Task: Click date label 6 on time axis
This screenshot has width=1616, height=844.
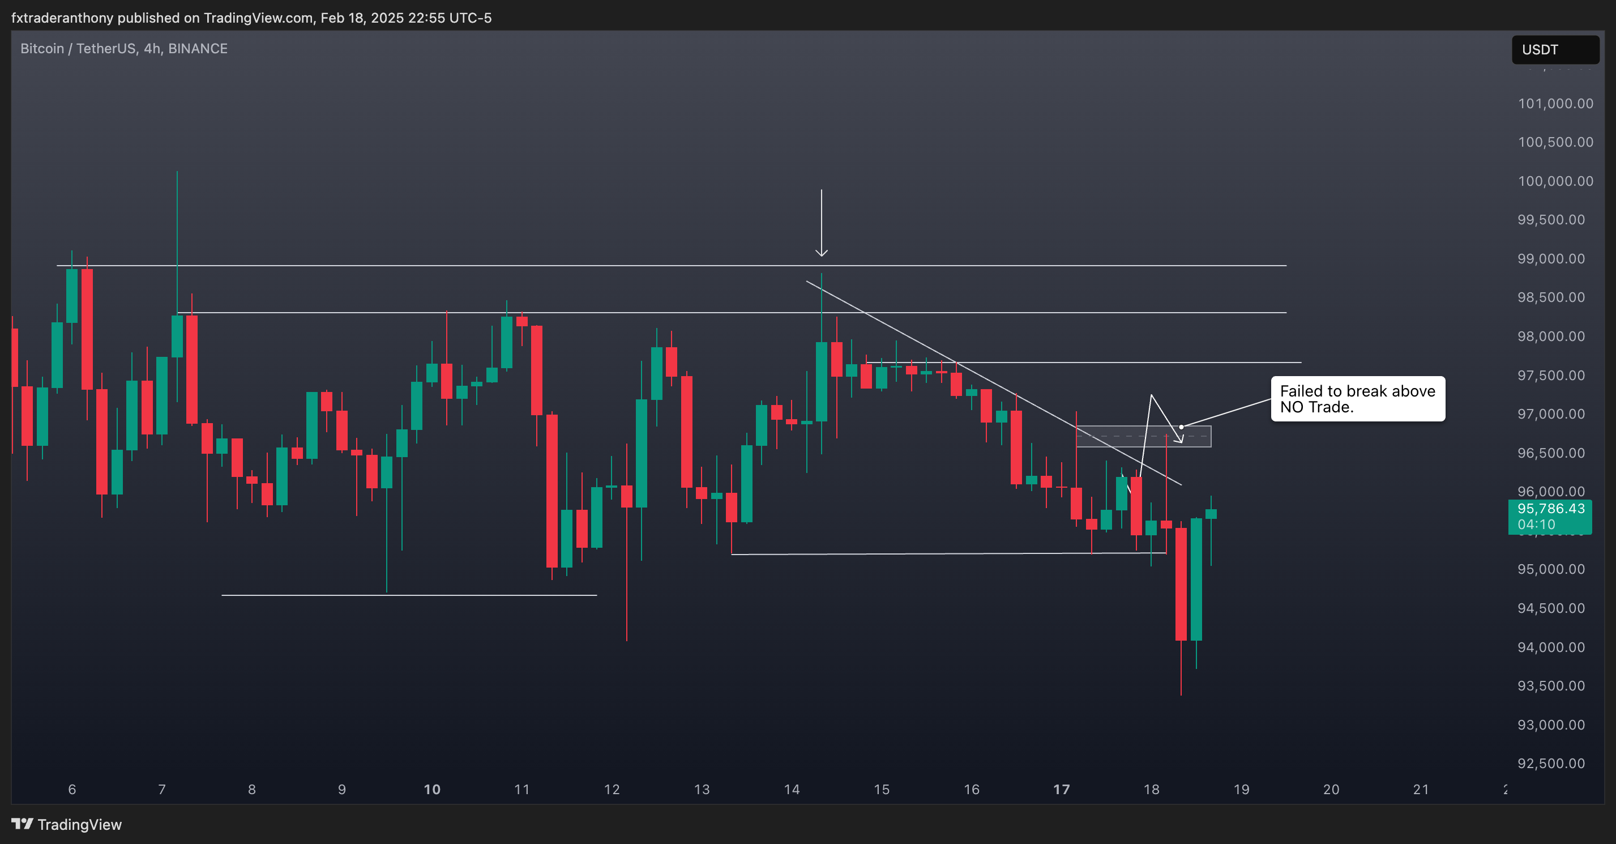Action: pos(72,790)
